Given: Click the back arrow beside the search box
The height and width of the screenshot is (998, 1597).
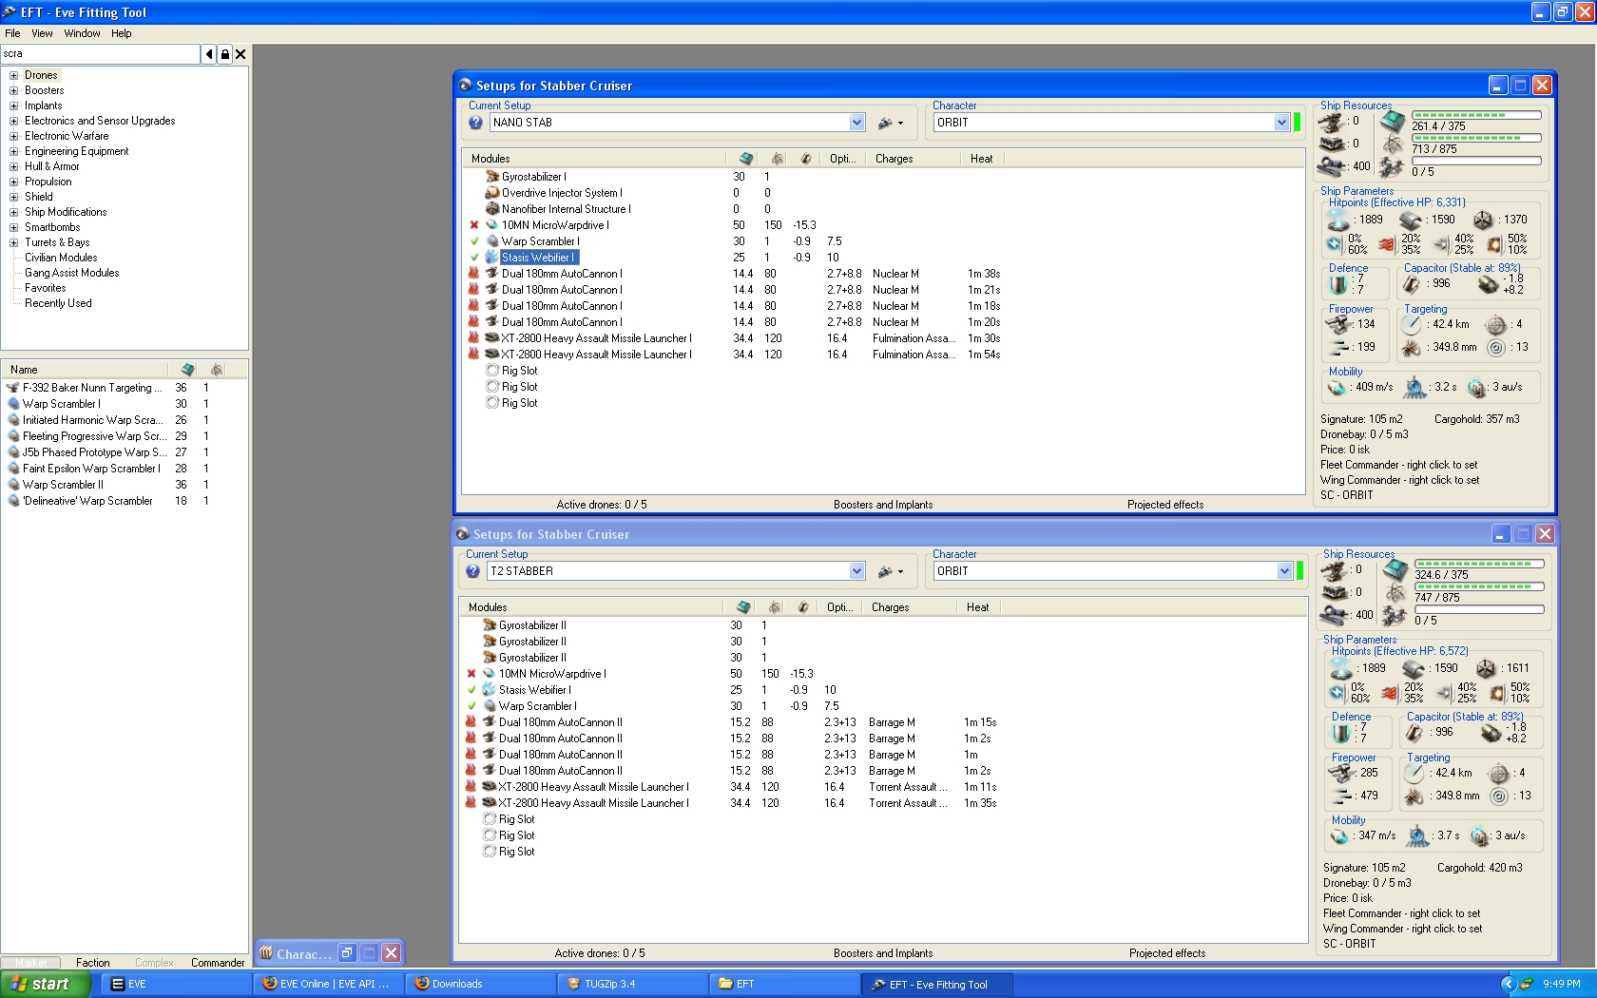Looking at the screenshot, I should click(x=209, y=54).
